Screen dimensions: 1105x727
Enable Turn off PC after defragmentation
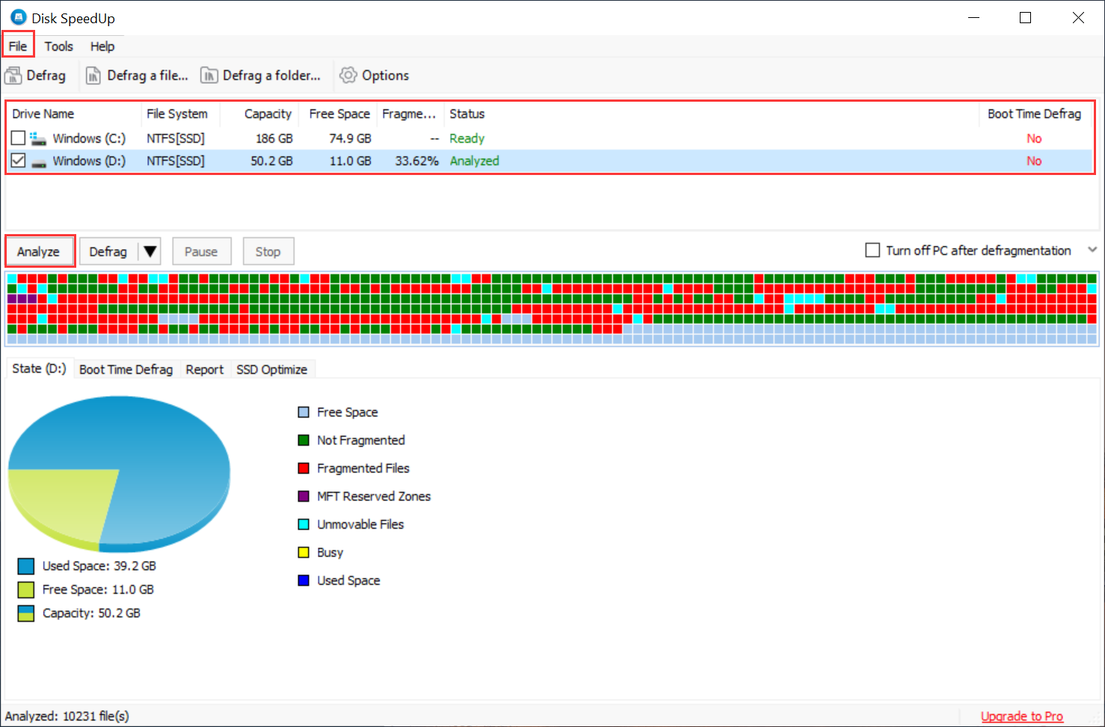[872, 250]
